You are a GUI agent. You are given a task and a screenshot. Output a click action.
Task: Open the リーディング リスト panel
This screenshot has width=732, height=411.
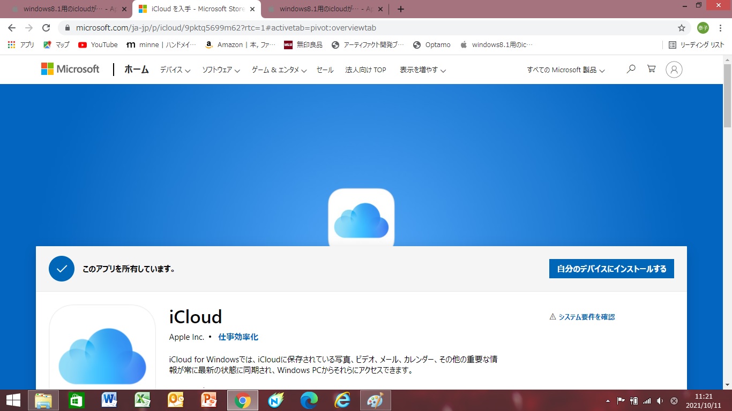(697, 45)
